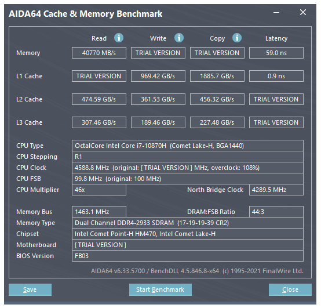The height and width of the screenshot is (308, 321).
Task: Click the Memory Type DDR4-2933 field
Action: [x=188, y=223]
